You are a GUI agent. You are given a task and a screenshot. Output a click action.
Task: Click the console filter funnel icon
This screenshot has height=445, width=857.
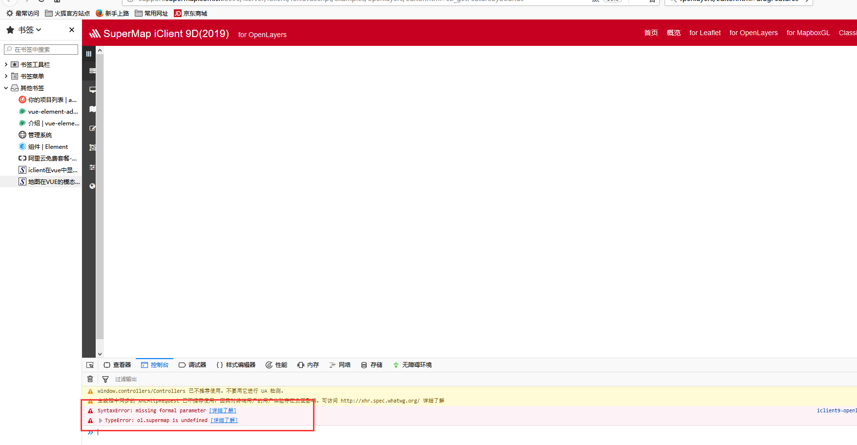pyautogui.click(x=105, y=379)
